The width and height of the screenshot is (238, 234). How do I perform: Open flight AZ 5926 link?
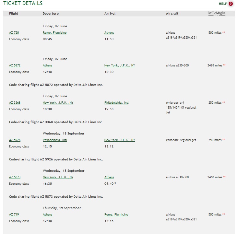tap(15, 140)
